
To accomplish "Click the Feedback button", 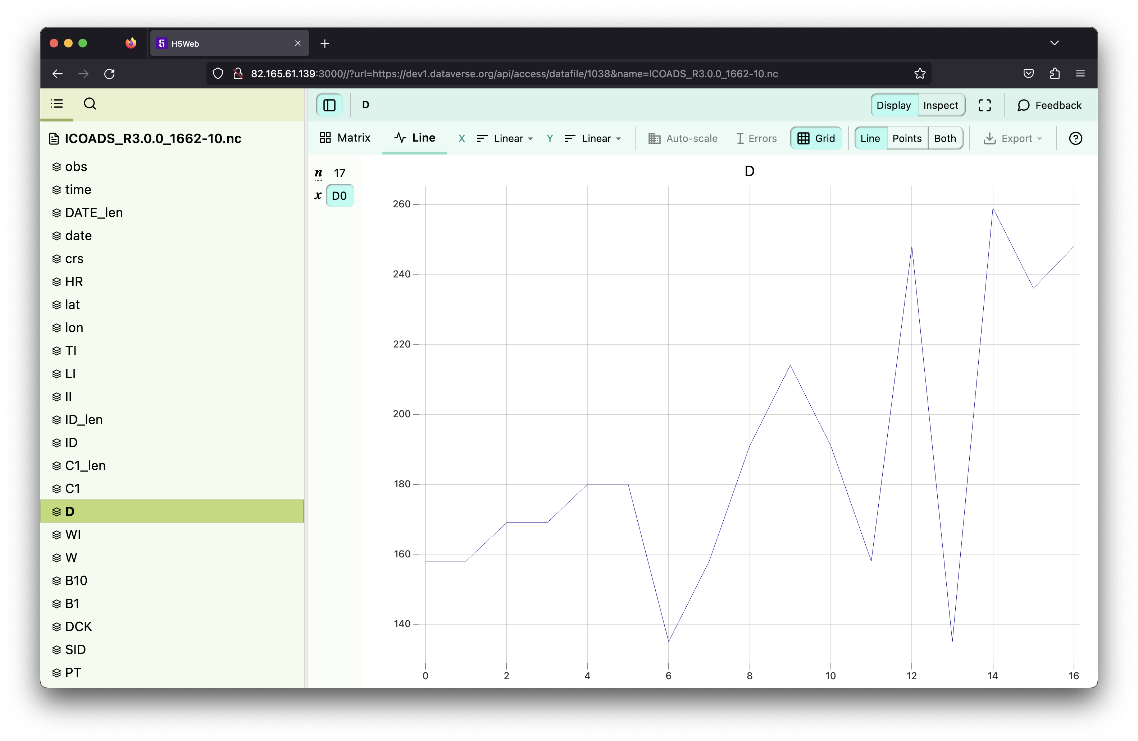I will [1049, 105].
